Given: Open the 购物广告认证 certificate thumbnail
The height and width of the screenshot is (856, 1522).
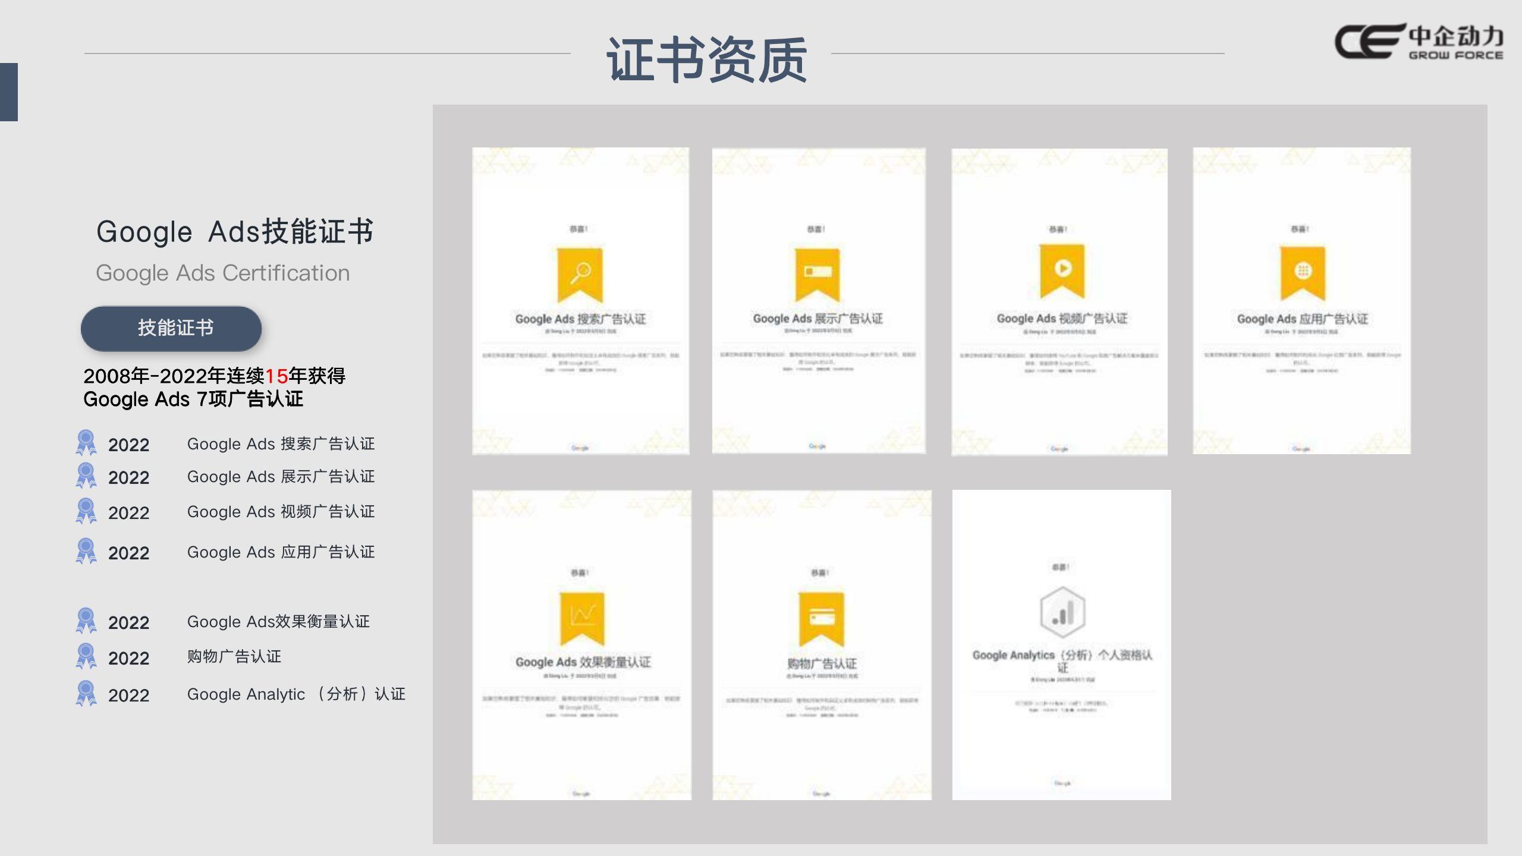Looking at the screenshot, I should [x=822, y=645].
